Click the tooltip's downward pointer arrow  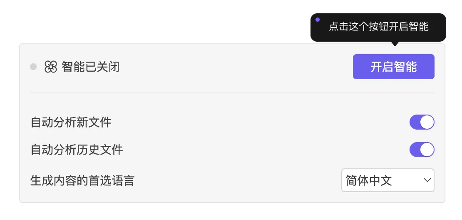pyautogui.click(x=395, y=43)
